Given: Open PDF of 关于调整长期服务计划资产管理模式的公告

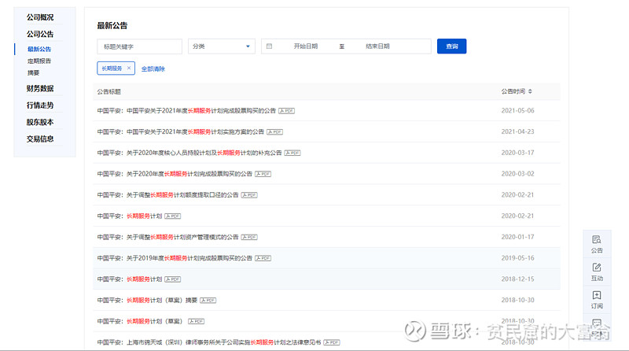Looking at the screenshot, I should point(249,238).
